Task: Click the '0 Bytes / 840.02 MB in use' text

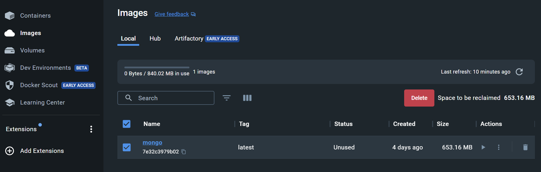Action: (157, 74)
